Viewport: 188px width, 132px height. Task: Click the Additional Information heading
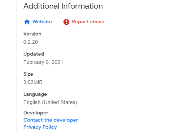coord(63,6)
